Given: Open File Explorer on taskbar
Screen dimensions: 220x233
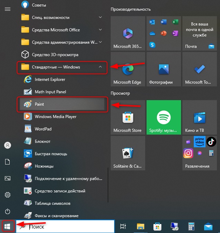Looking at the screenshot, I should tap(140, 226).
